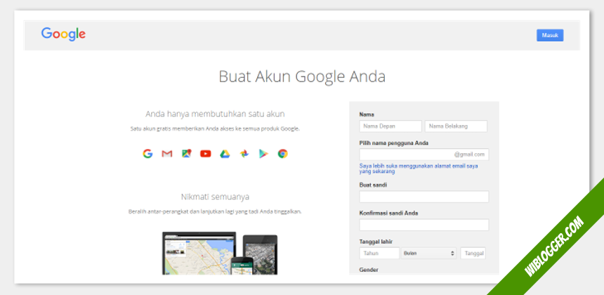Image resolution: width=604 pixels, height=295 pixels.
Task: Click the 'Nama' label above the name fields
Action: pyautogui.click(x=367, y=114)
